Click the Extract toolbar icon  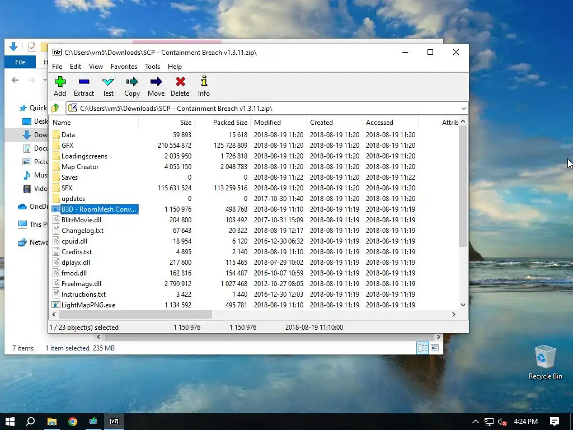[x=84, y=86]
